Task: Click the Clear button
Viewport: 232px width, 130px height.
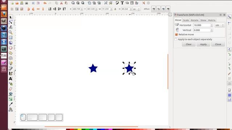Action: pos(188,44)
